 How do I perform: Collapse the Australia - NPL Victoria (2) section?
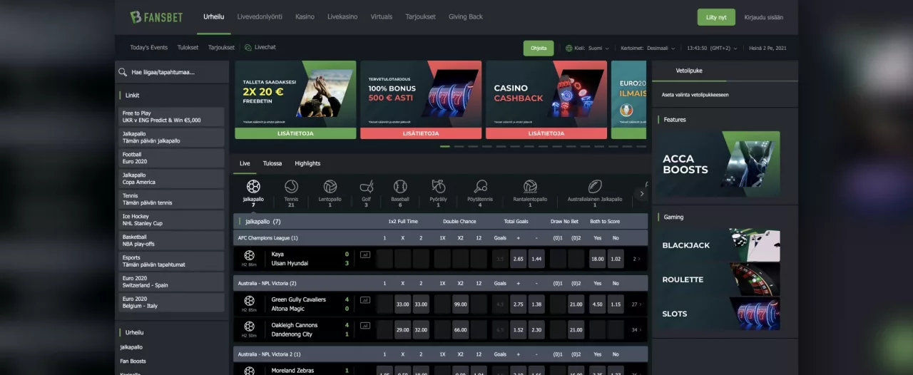click(441, 283)
